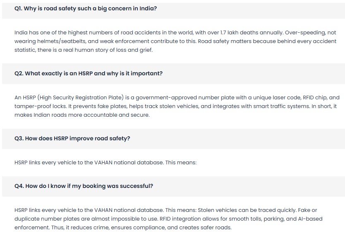Image resolution: width=345 pixels, height=238 pixels.
Task: Expand Q1 about road safety concern in India
Action: tap(85, 8)
